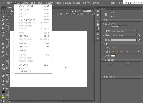
Task: Select the Subselection tool
Action: [3, 17]
